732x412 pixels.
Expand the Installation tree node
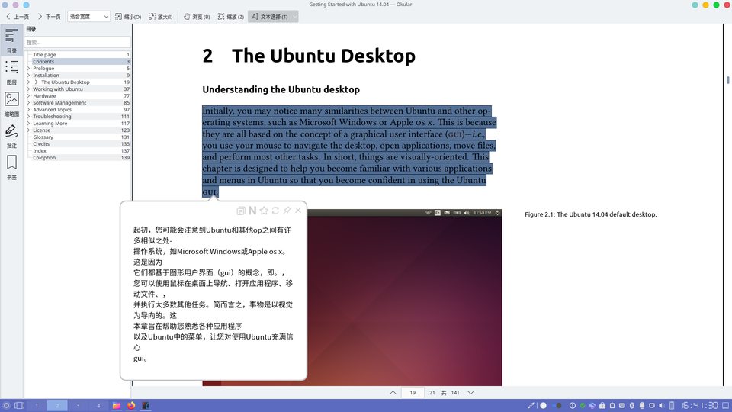pos(28,76)
